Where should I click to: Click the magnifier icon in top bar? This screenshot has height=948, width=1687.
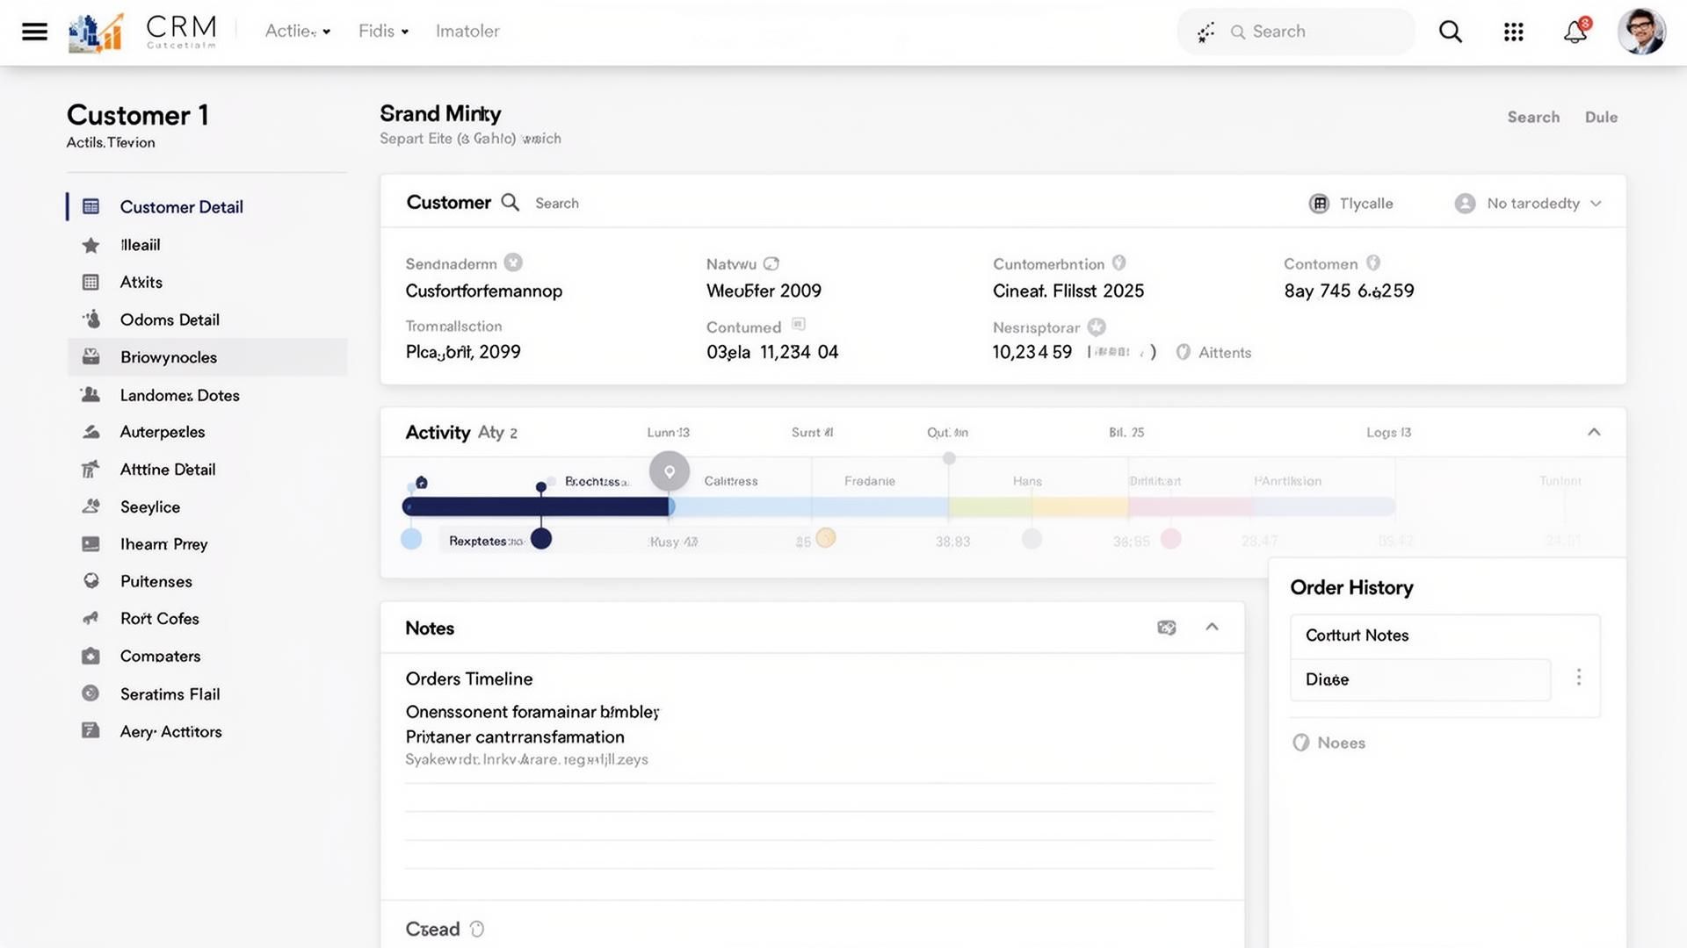coord(1451,32)
